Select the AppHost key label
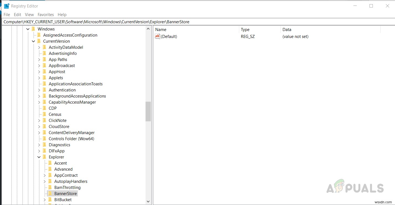395x205 pixels. click(57, 72)
